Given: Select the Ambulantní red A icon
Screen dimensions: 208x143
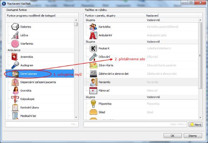Looking at the screenshot, I should (x=93, y=35).
